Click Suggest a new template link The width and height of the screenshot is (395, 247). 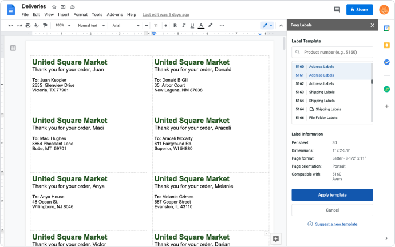(x=336, y=224)
